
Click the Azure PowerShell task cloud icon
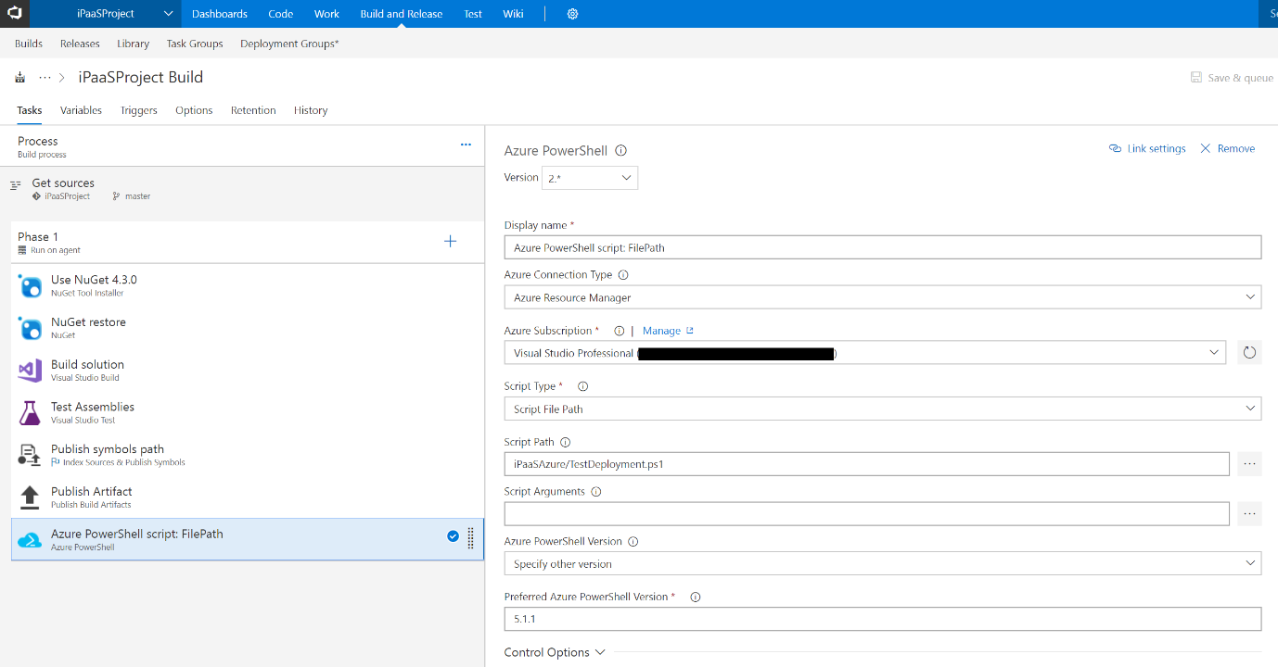(x=30, y=540)
